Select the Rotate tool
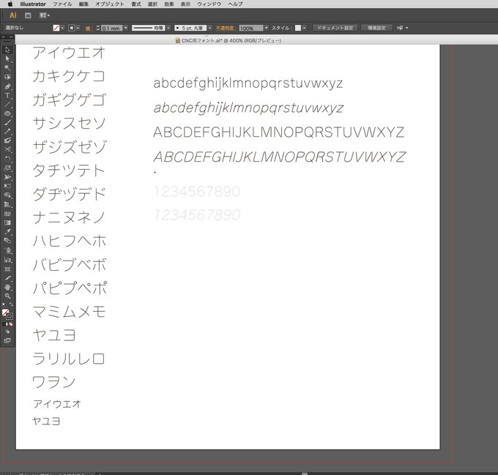The image size is (498, 475). tap(7, 159)
